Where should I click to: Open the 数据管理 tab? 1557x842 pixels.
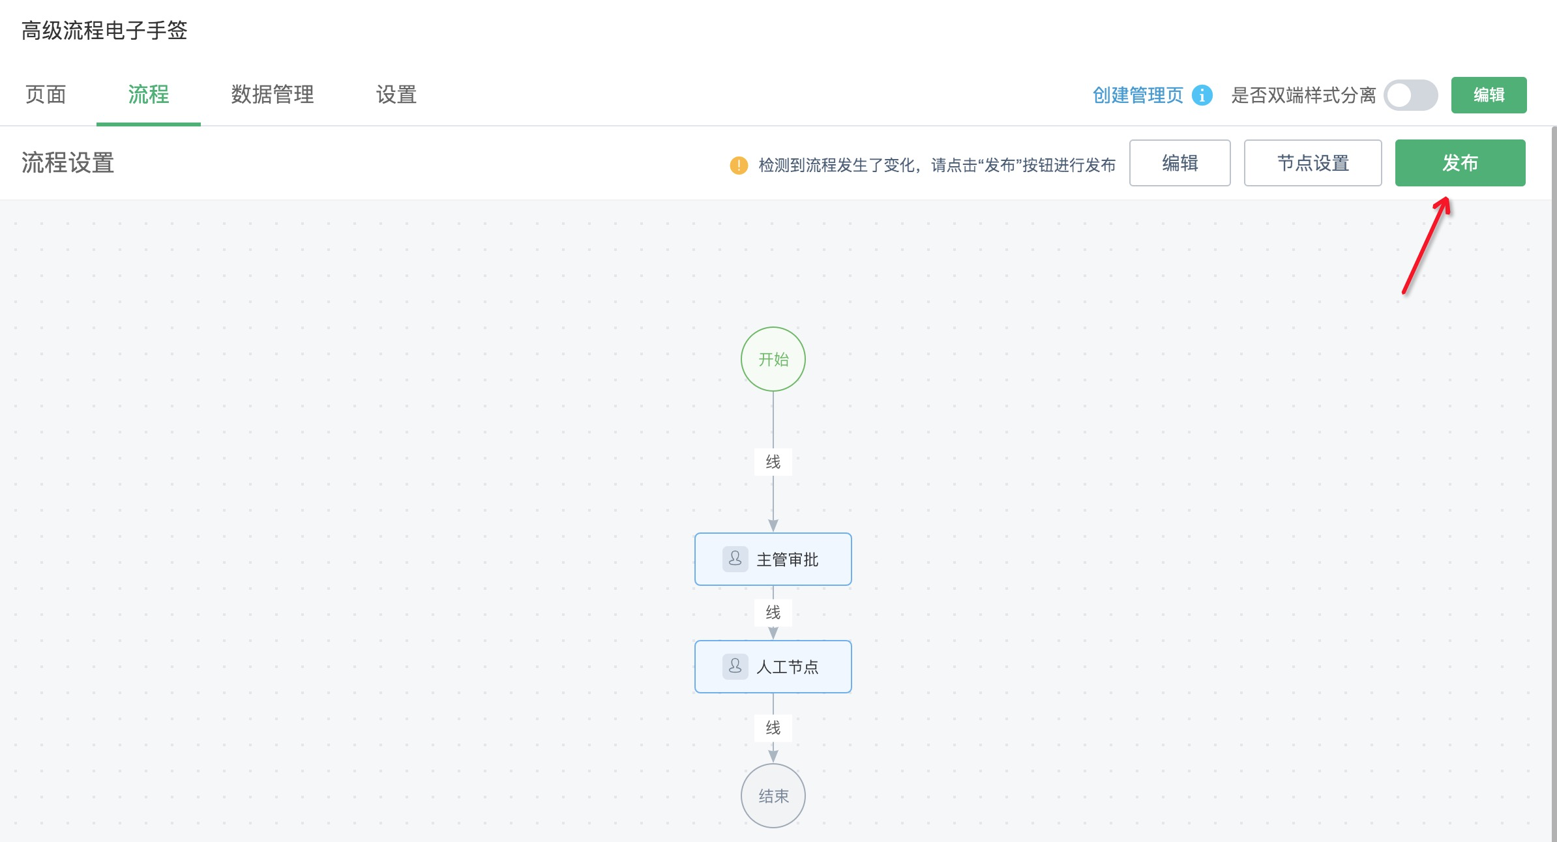(x=273, y=94)
